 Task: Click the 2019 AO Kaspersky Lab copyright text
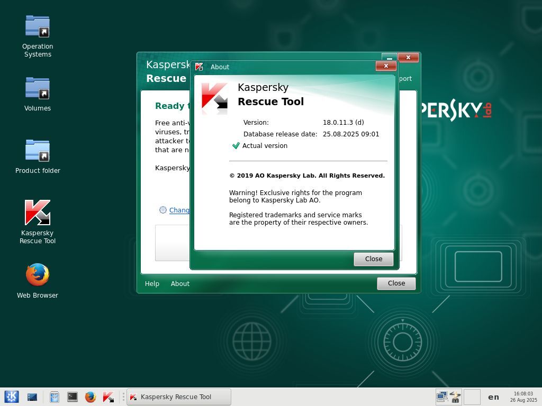(x=307, y=176)
